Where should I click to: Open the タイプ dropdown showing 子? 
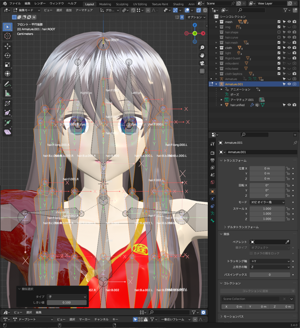click(67, 297)
